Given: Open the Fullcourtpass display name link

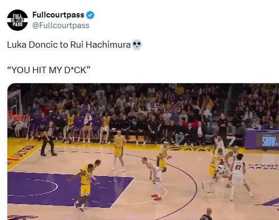Looking at the screenshot, I should coord(58,15).
